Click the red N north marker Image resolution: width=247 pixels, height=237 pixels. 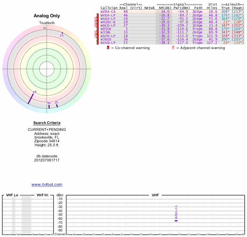tap(44, 28)
